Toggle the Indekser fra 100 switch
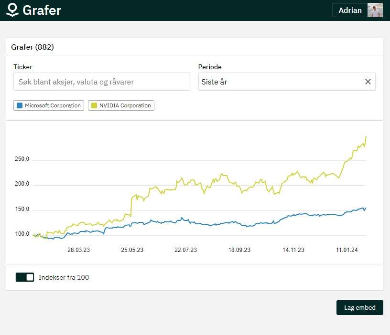 pos(25,277)
